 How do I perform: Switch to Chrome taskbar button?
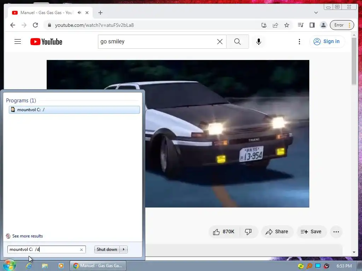[98, 266]
